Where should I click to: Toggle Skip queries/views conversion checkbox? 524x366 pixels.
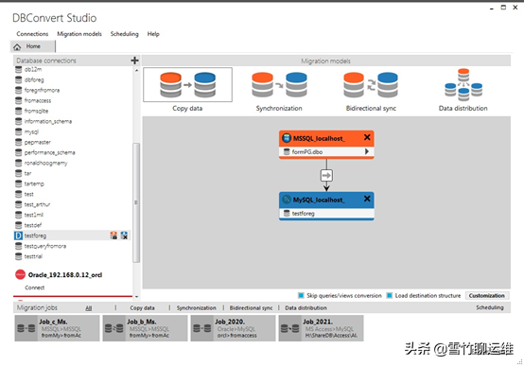(301, 295)
